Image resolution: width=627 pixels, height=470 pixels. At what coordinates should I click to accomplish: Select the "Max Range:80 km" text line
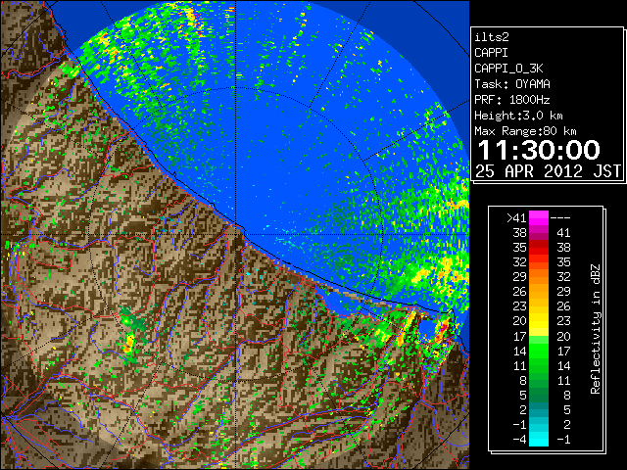(525, 131)
